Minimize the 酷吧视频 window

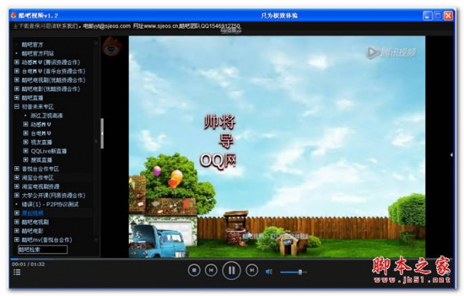click(427, 15)
